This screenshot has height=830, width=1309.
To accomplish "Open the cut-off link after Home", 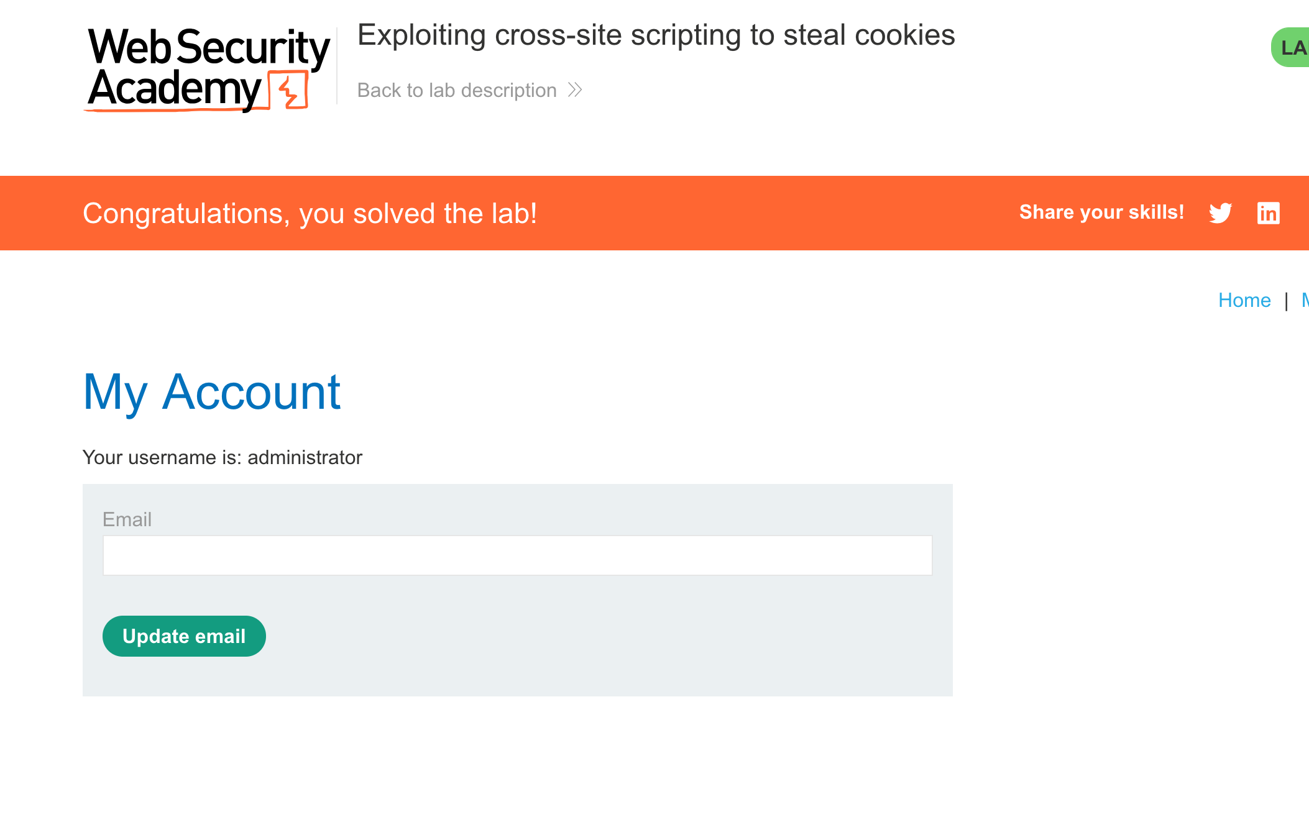I will 1305,300.
